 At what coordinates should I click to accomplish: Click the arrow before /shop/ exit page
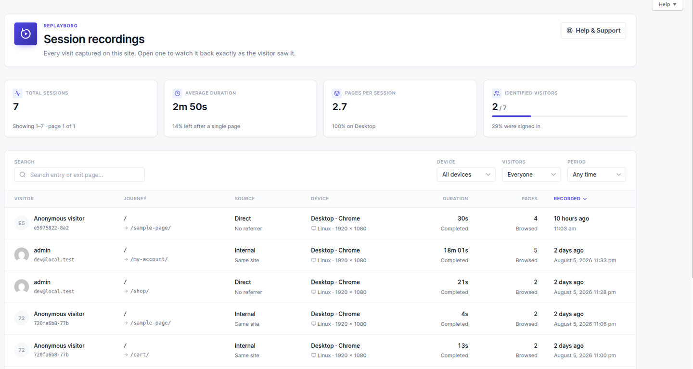pyautogui.click(x=126, y=291)
